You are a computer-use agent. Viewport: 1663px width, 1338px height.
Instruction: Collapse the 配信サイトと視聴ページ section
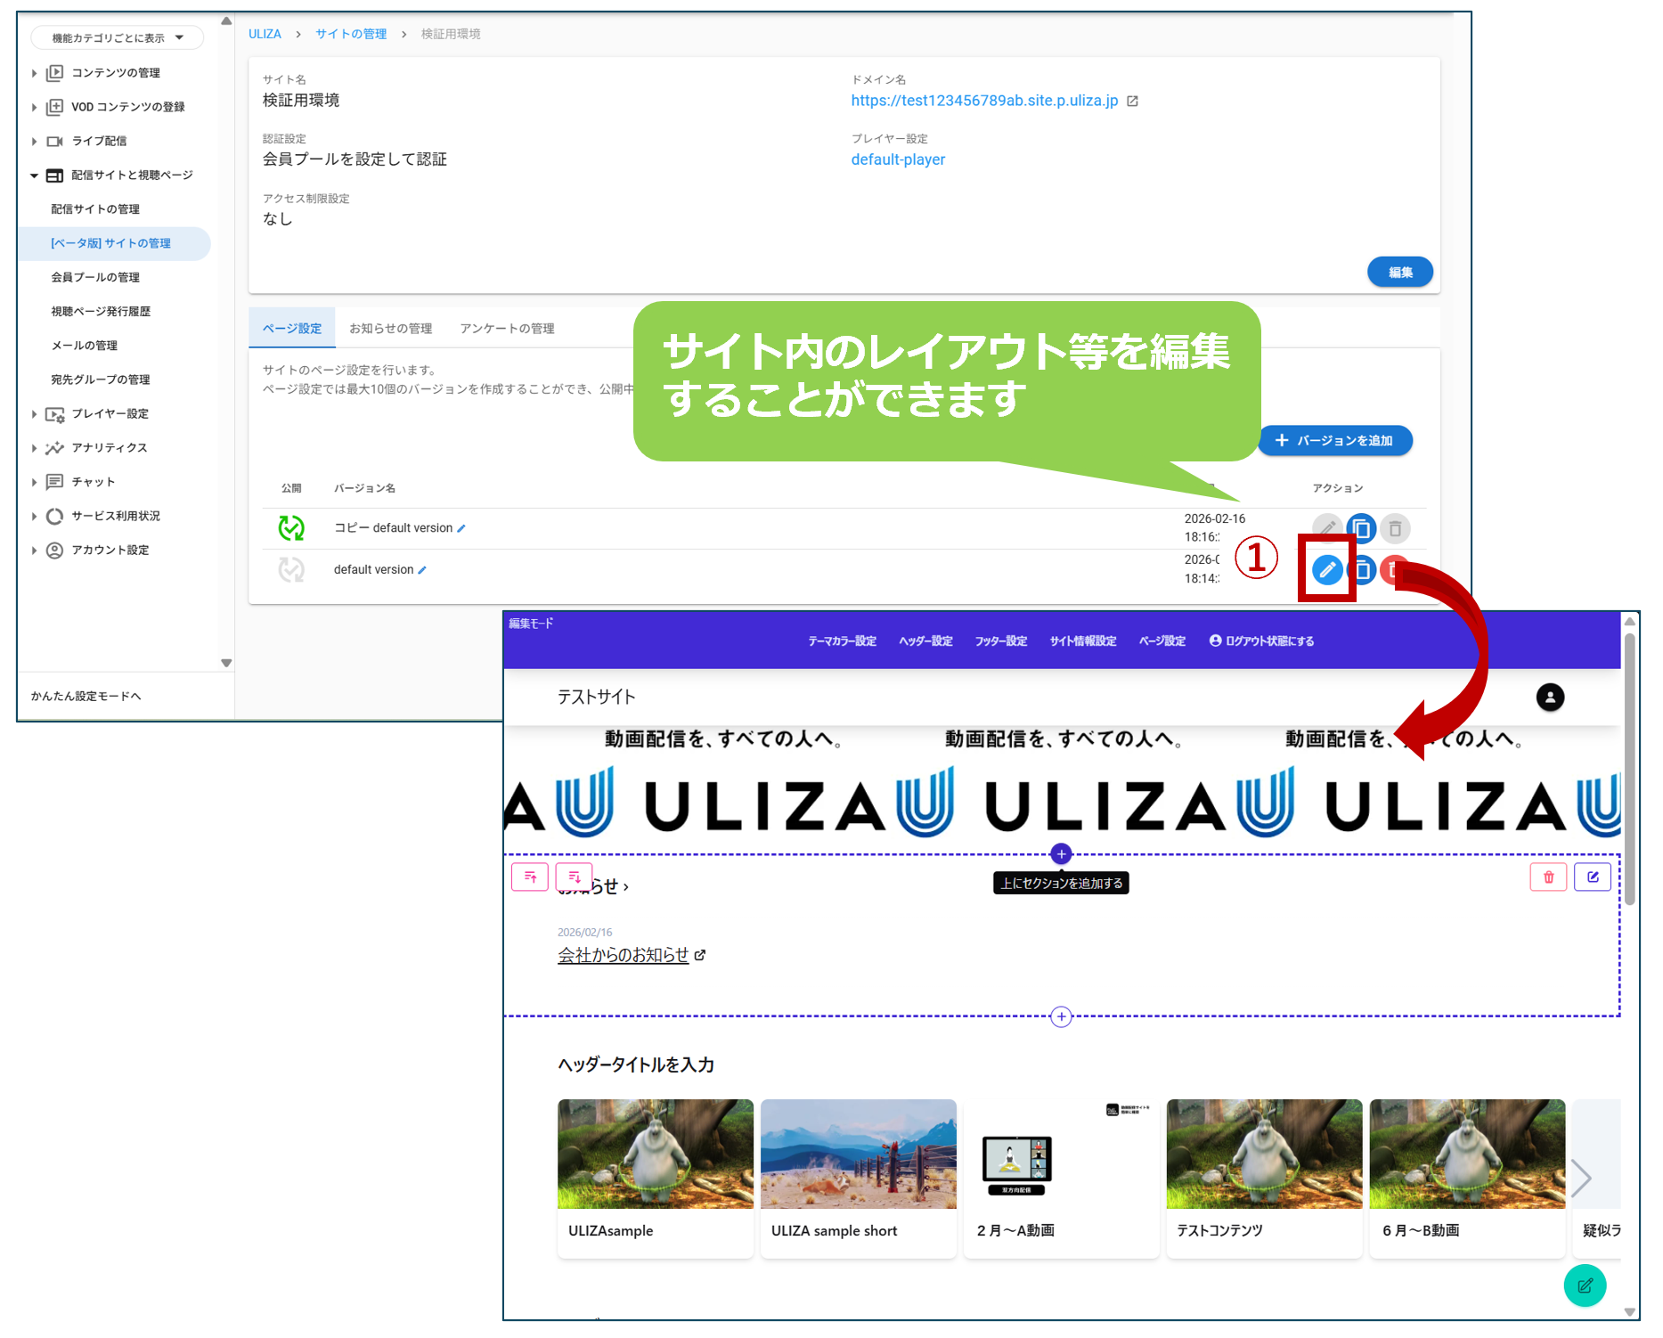34,175
